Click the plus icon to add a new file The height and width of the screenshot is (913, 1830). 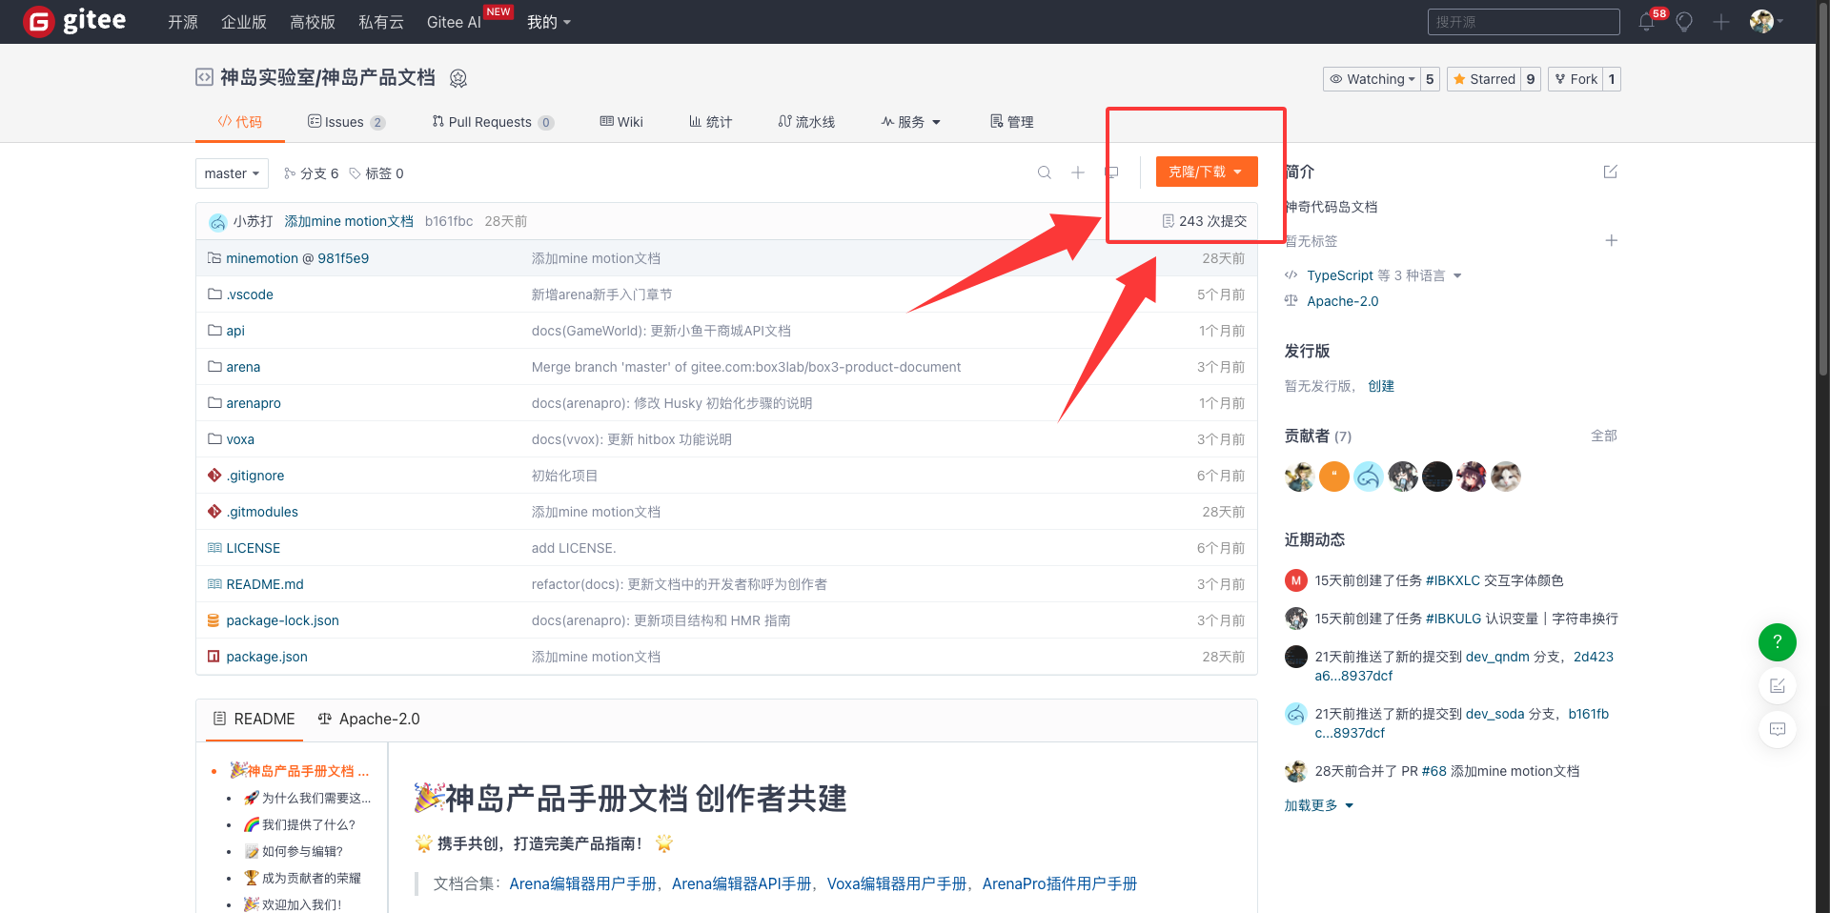pyautogui.click(x=1077, y=172)
